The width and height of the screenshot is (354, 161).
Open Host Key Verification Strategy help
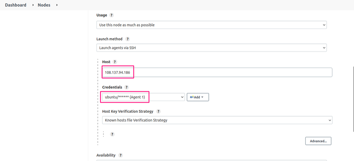(158, 111)
